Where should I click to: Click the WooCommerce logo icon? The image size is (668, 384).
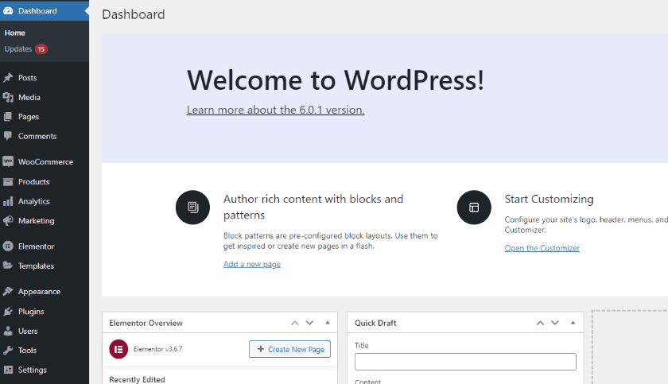(x=8, y=161)
